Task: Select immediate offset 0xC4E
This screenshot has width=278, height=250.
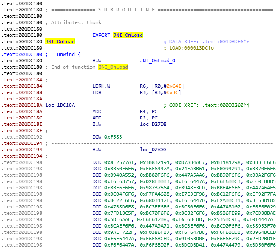Action: (x=174, y=86)
